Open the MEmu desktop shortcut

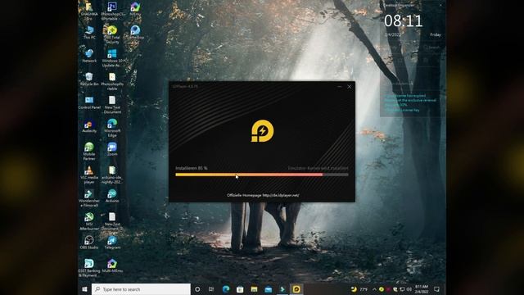click(x=135, y=9)
